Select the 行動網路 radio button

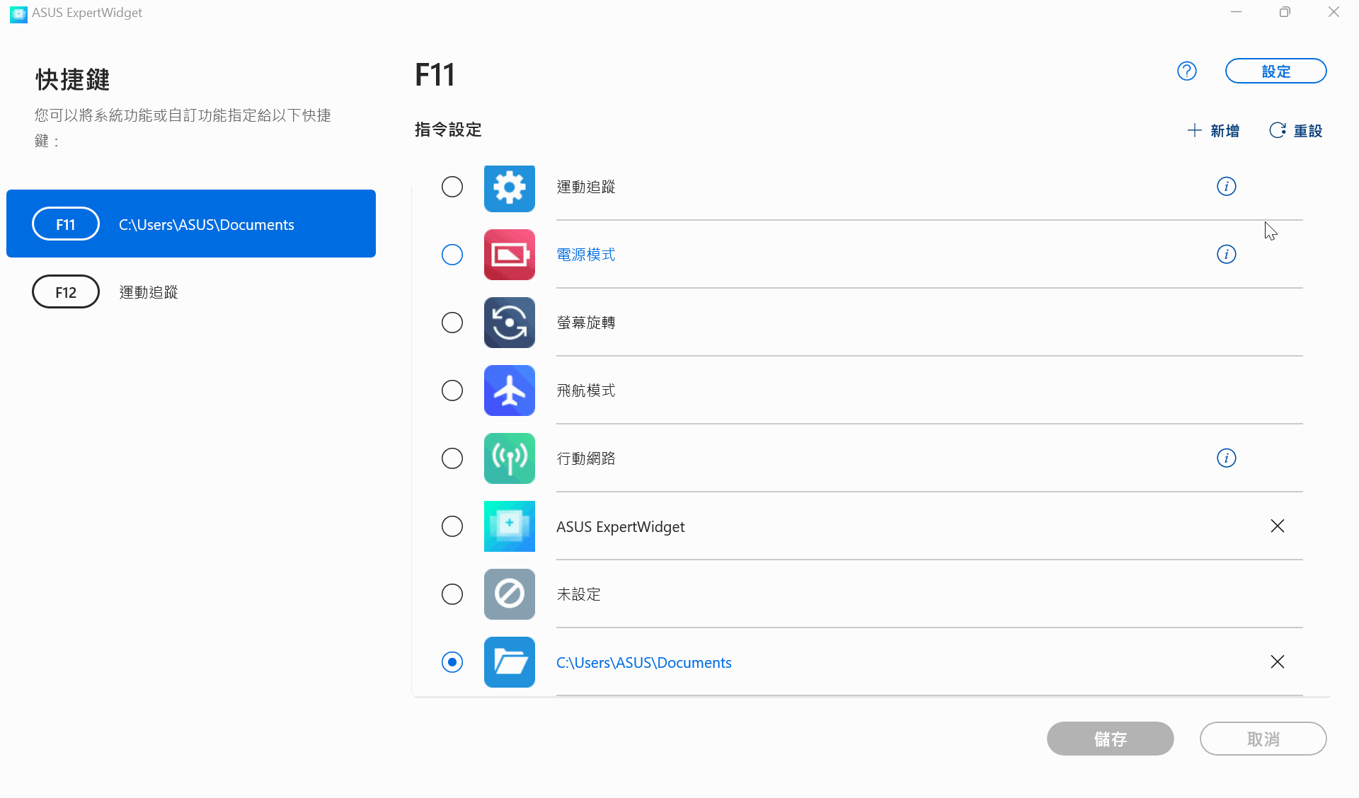(x=452, y=458)
